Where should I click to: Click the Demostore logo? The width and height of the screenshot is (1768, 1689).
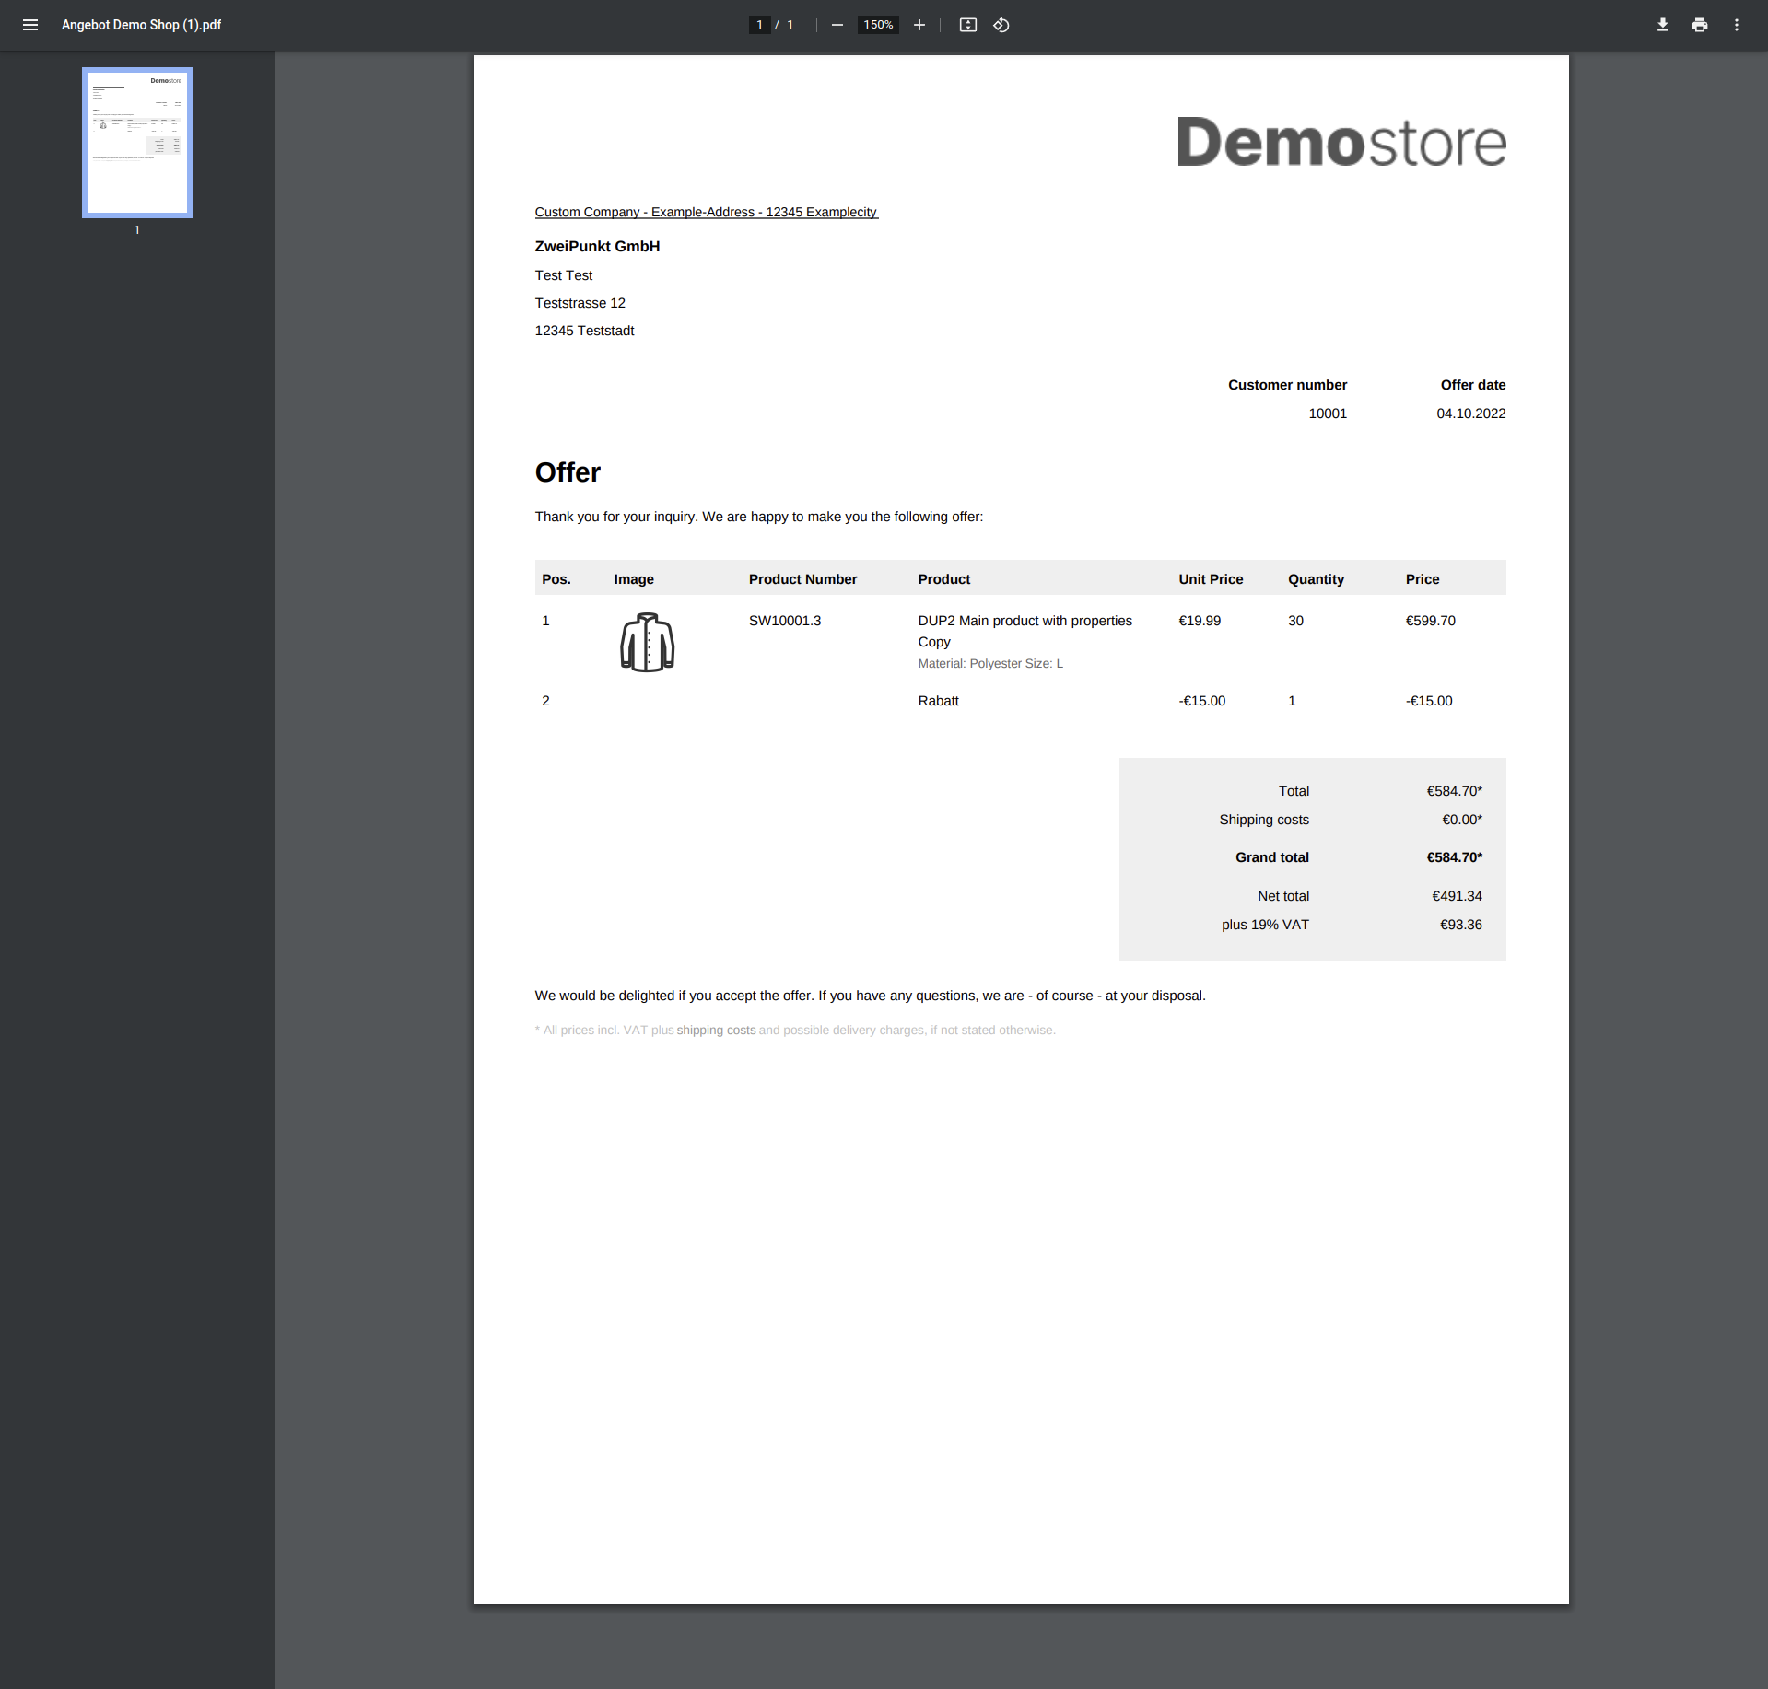[x=1341, y=142]
